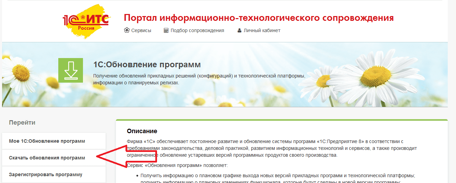This screenshot has width=456, height=183.
Task: Click the banner text starting Получение обновлений прикладных решений
Action: click(199, 79)
